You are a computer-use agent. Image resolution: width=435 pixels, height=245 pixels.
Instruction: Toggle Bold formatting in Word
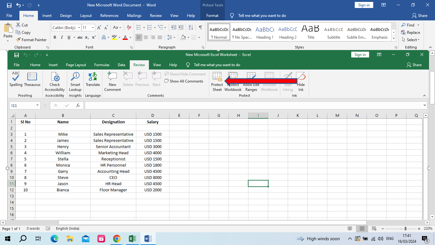tap(55, 37)
